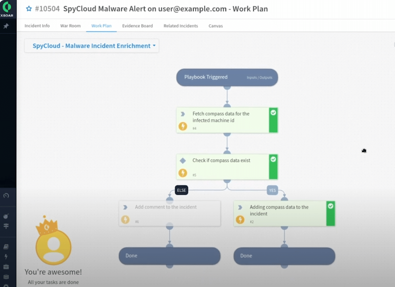This screenshot has height=287, width=395.
Task: Expand the ELSE branch label
Action: pos(181,190)
